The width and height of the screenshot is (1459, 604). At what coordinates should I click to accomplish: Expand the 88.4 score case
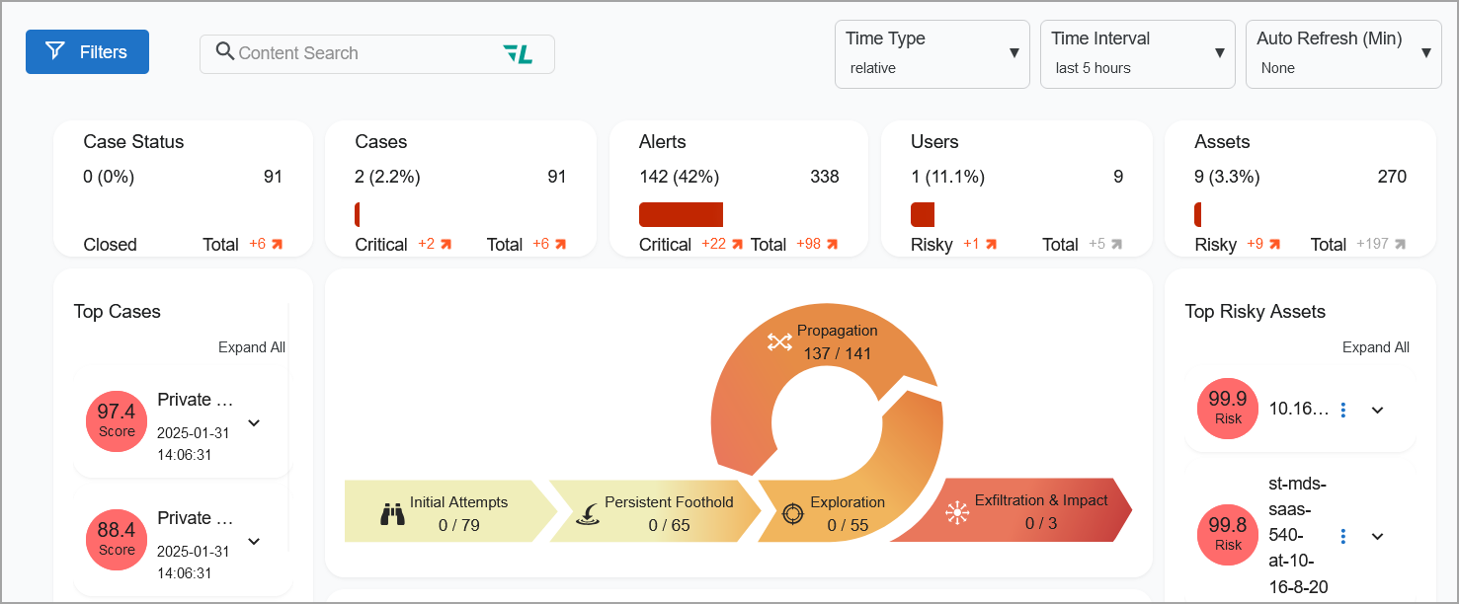254,542
